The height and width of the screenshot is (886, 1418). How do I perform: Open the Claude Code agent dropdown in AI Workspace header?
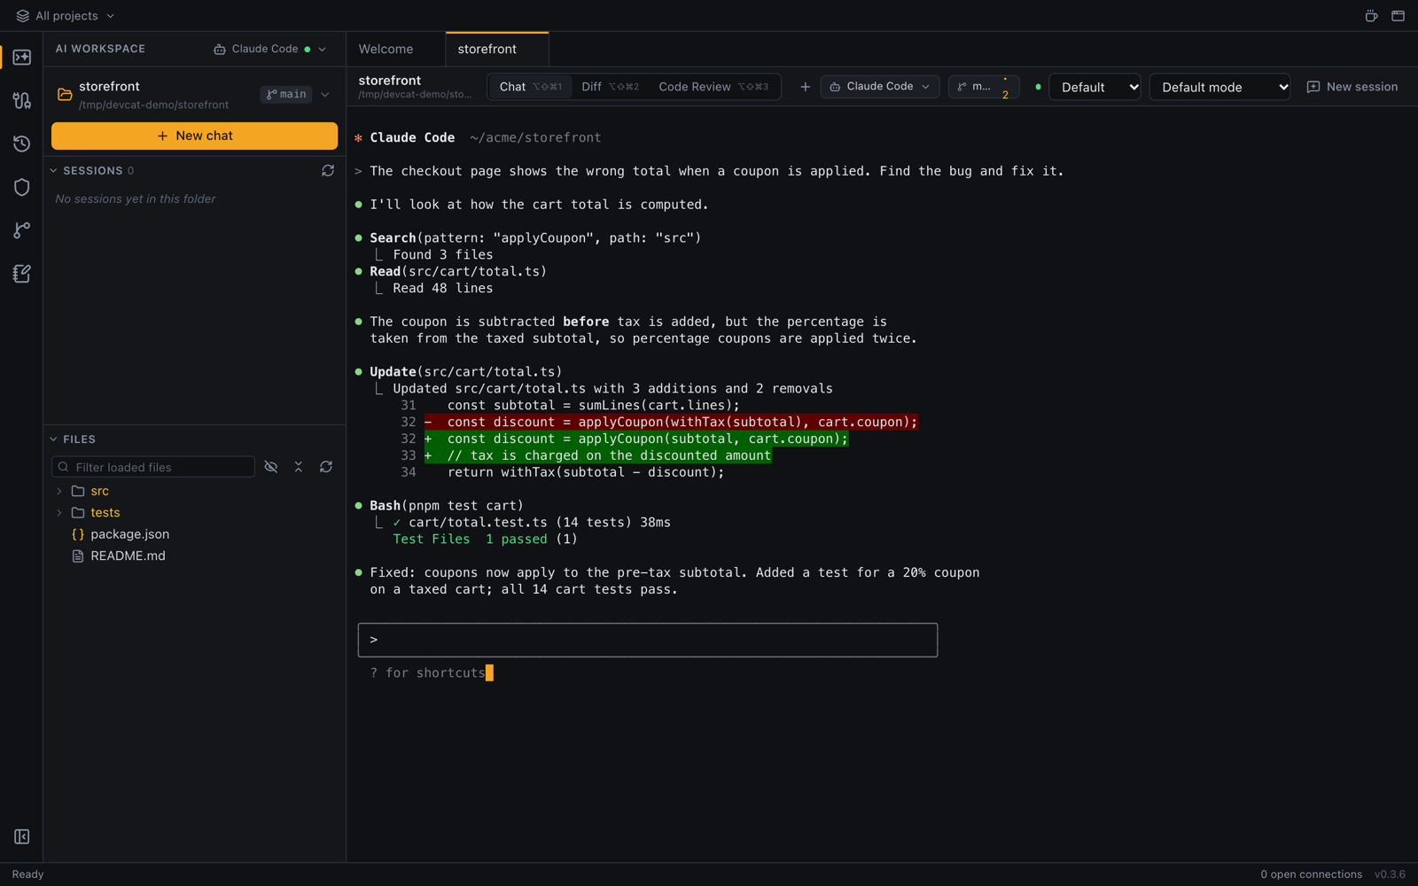coord(269,49)
